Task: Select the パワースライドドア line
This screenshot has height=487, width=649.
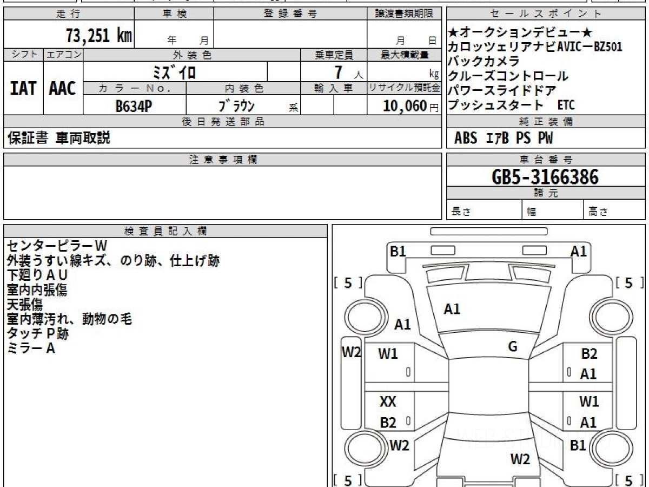Action: point(502,91)
